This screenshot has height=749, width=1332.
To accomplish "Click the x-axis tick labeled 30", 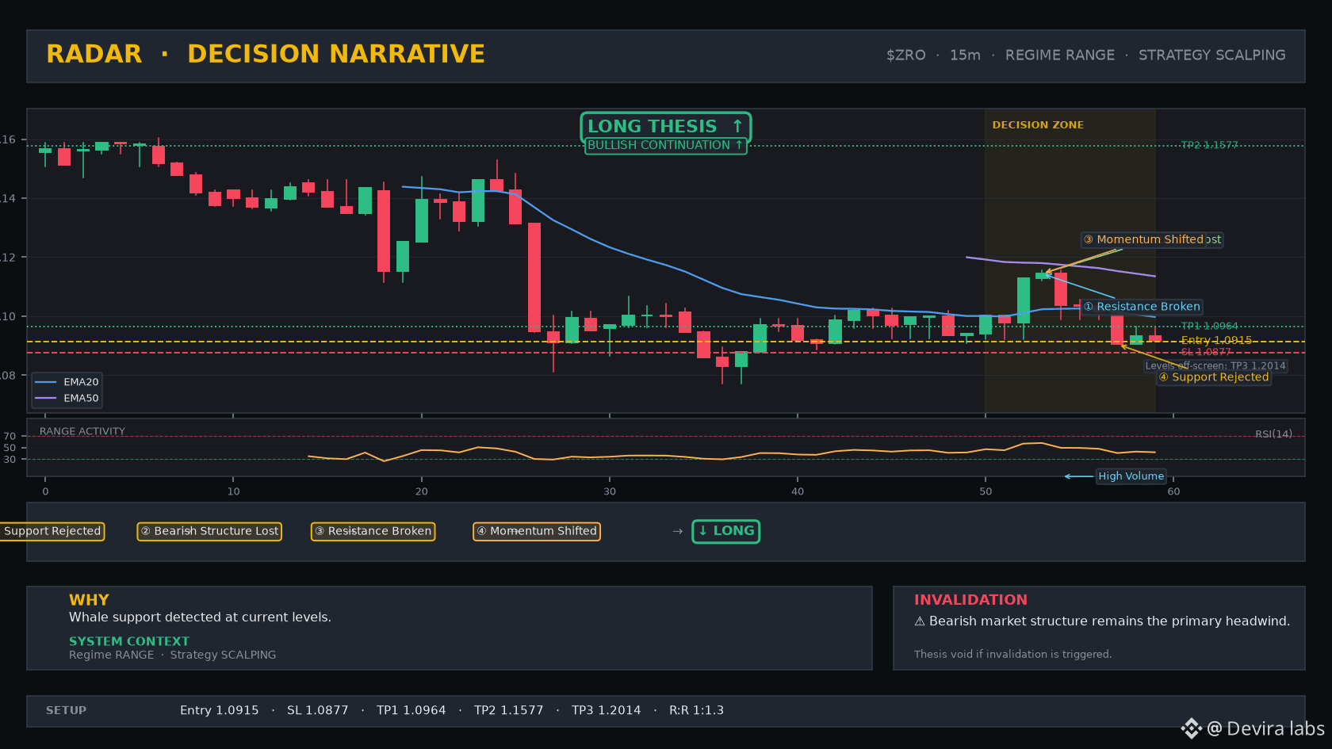I will 610,492.
